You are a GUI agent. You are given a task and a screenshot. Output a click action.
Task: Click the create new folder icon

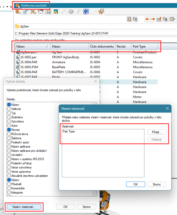click(165, 19)
